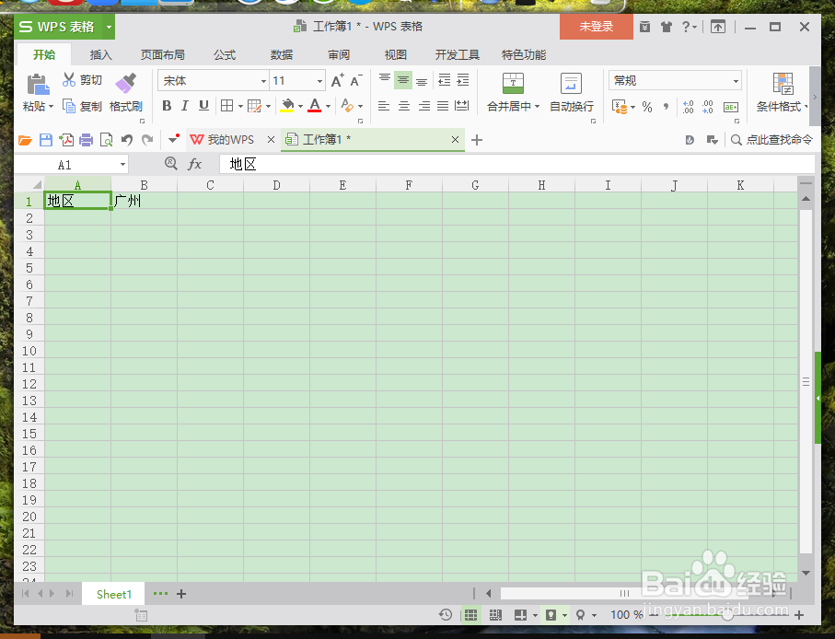
Task: Add a new document tab with plus
Action: tap(477, 140)
